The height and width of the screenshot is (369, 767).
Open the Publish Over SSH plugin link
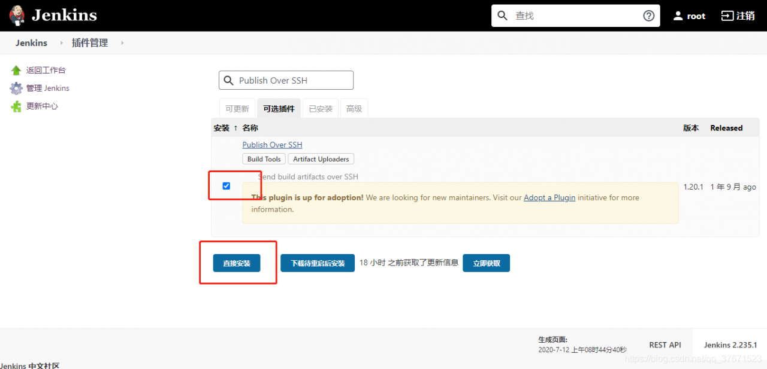[272, 145]
